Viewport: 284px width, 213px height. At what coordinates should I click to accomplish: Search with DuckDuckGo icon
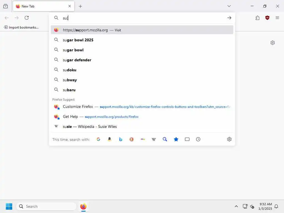pos(131,139)
